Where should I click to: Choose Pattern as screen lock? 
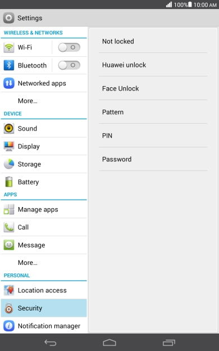(153, 112)
